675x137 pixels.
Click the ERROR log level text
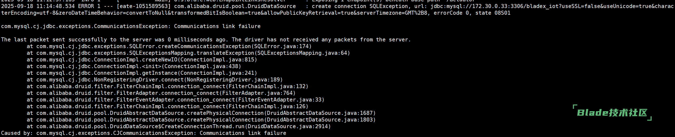coord(86,6)
